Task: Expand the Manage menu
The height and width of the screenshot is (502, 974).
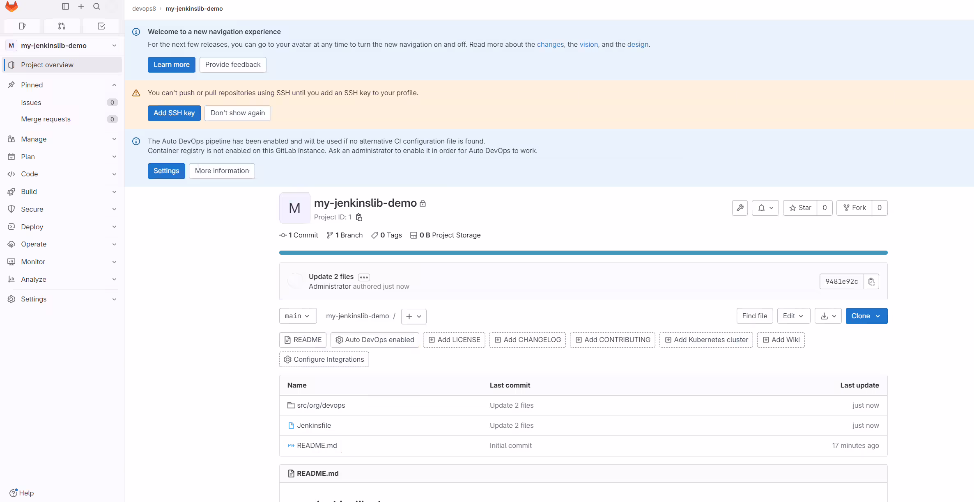Action: 62,139
